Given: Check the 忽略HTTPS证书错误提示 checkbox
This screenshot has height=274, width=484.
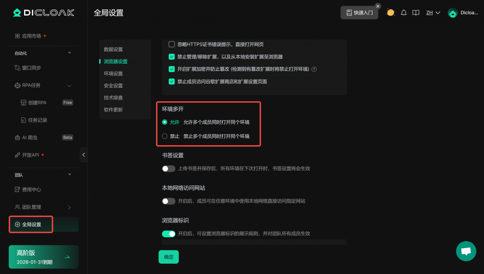Looking at the screenshot, I should 172,44.
